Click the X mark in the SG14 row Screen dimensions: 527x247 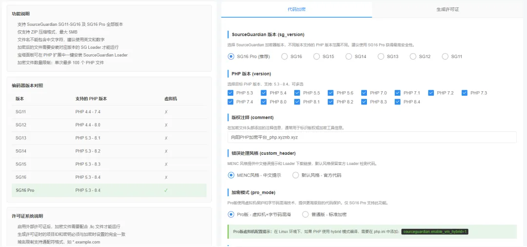(166, 151)
